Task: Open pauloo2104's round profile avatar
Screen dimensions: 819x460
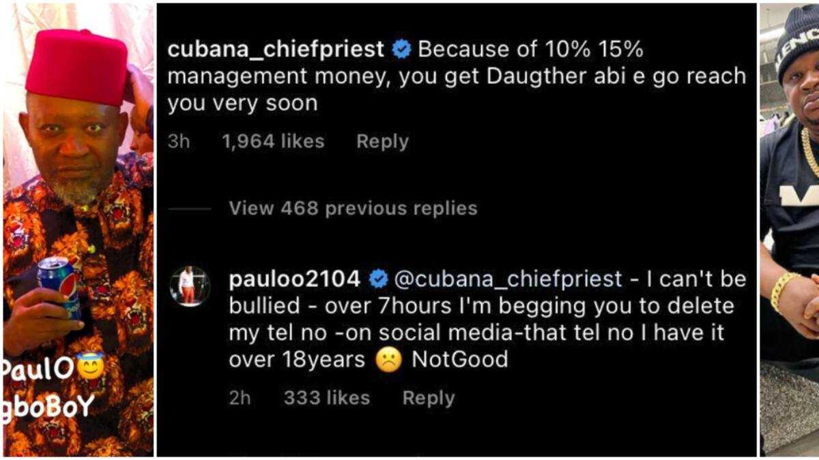Action: tap(189, 286)
